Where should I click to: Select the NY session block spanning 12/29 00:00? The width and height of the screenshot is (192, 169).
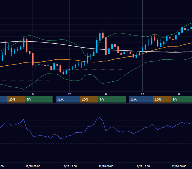[x=112, y=99]
